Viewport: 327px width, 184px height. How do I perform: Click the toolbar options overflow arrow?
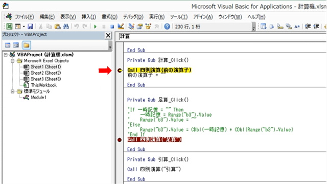[x=254, y=27]
